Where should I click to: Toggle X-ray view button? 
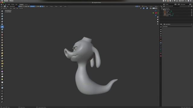pyautogui.click(x=150, y=8)
